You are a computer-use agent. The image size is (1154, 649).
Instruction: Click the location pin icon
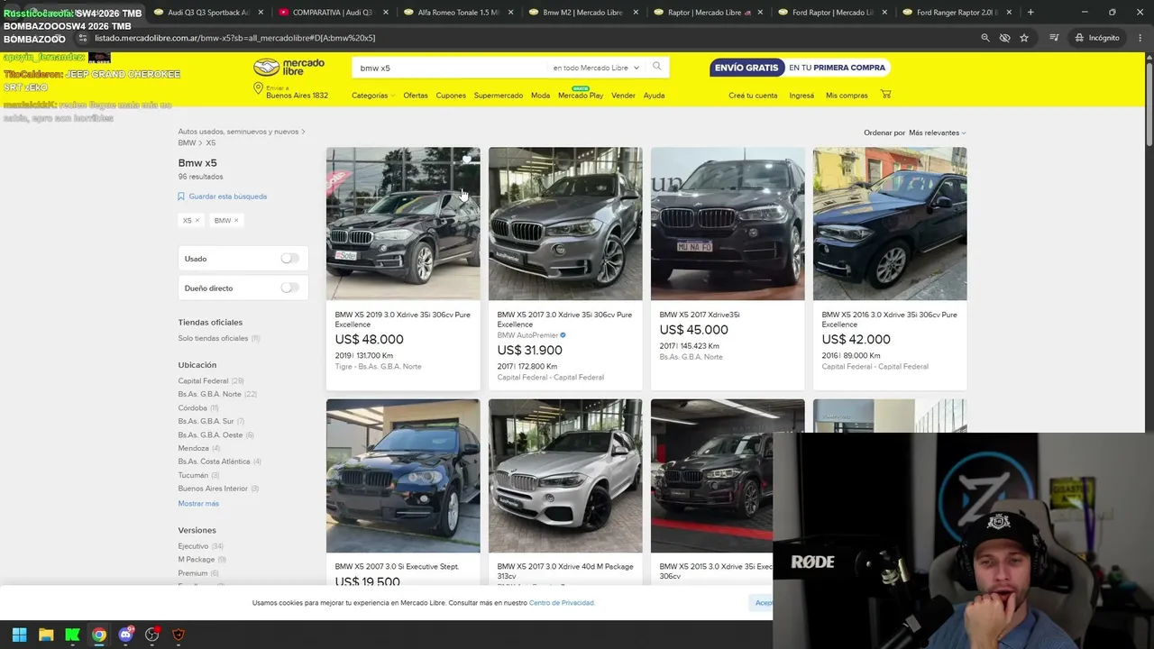pos(258,89)
